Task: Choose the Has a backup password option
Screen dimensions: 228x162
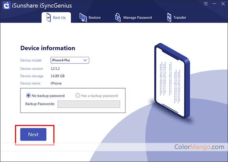Action: point(78,96)
